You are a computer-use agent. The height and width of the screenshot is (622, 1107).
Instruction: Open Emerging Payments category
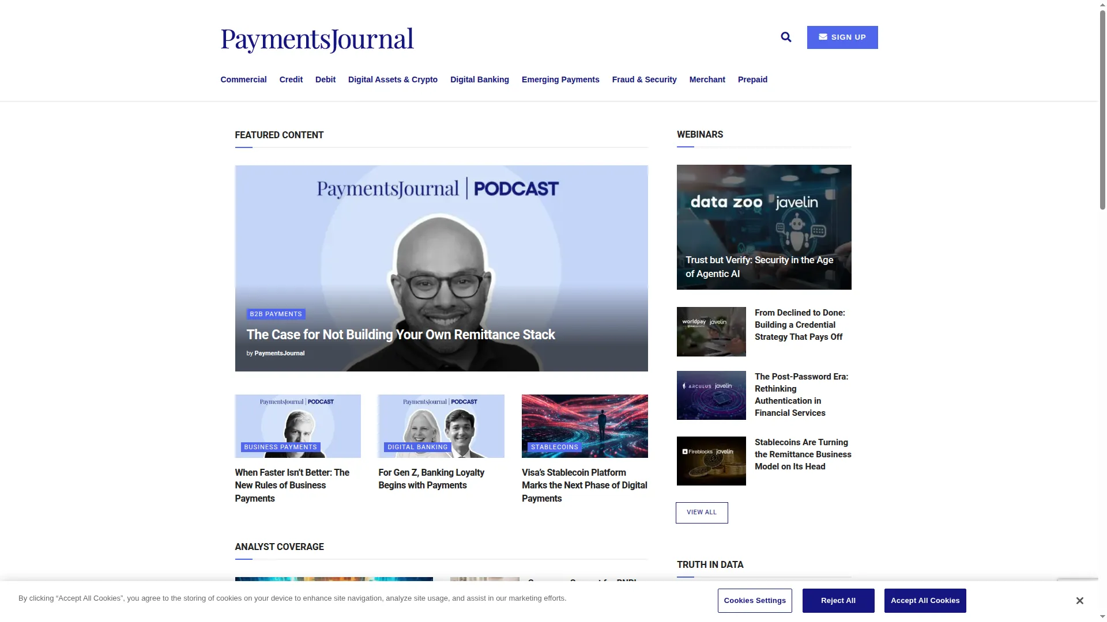click(x=560, y=79)
